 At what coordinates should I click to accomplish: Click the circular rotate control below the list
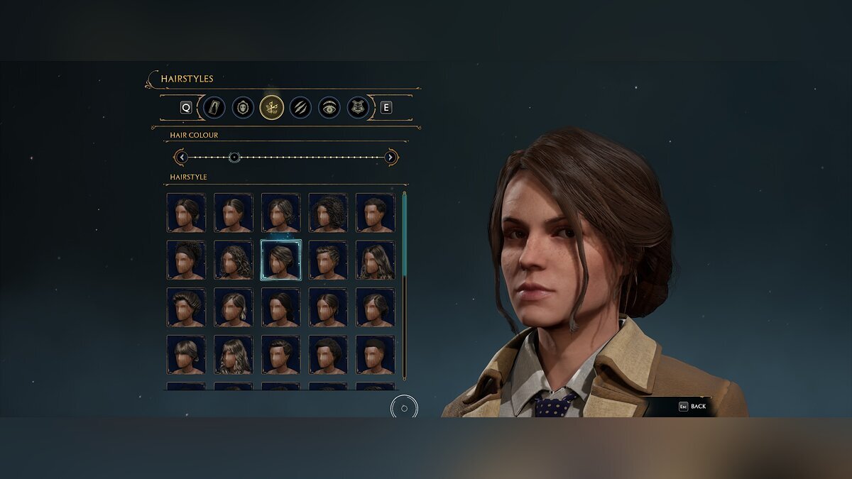404,408
